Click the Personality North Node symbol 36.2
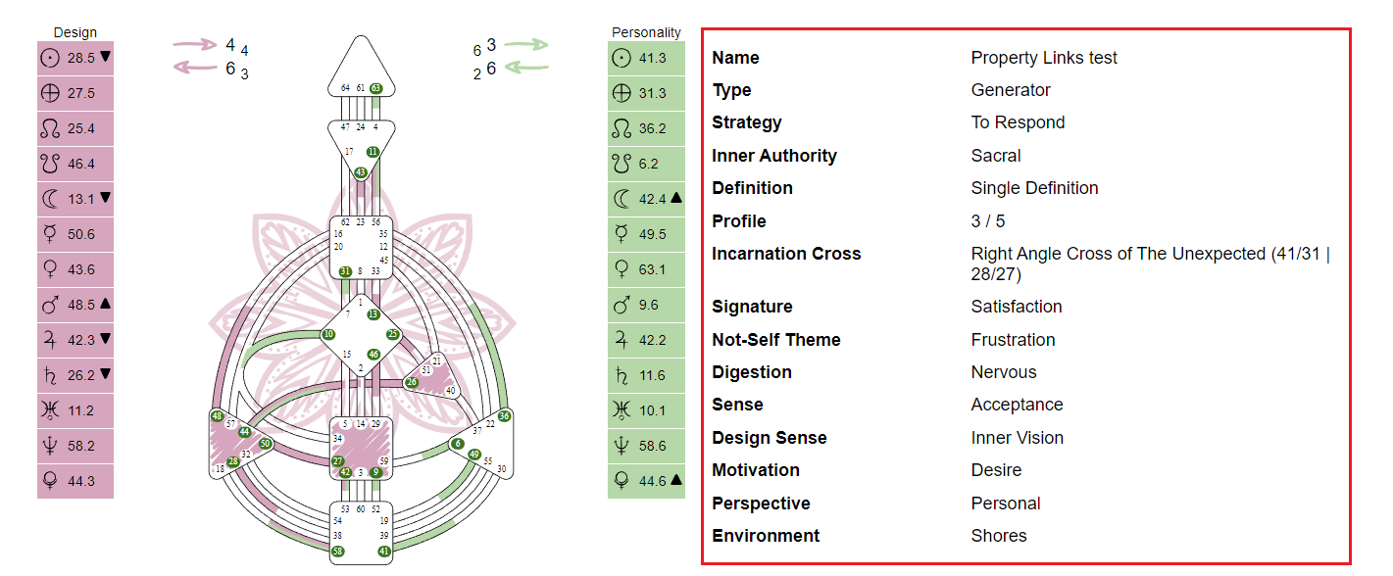Viewport: 1393px width, 576px height. click(621, 128)
